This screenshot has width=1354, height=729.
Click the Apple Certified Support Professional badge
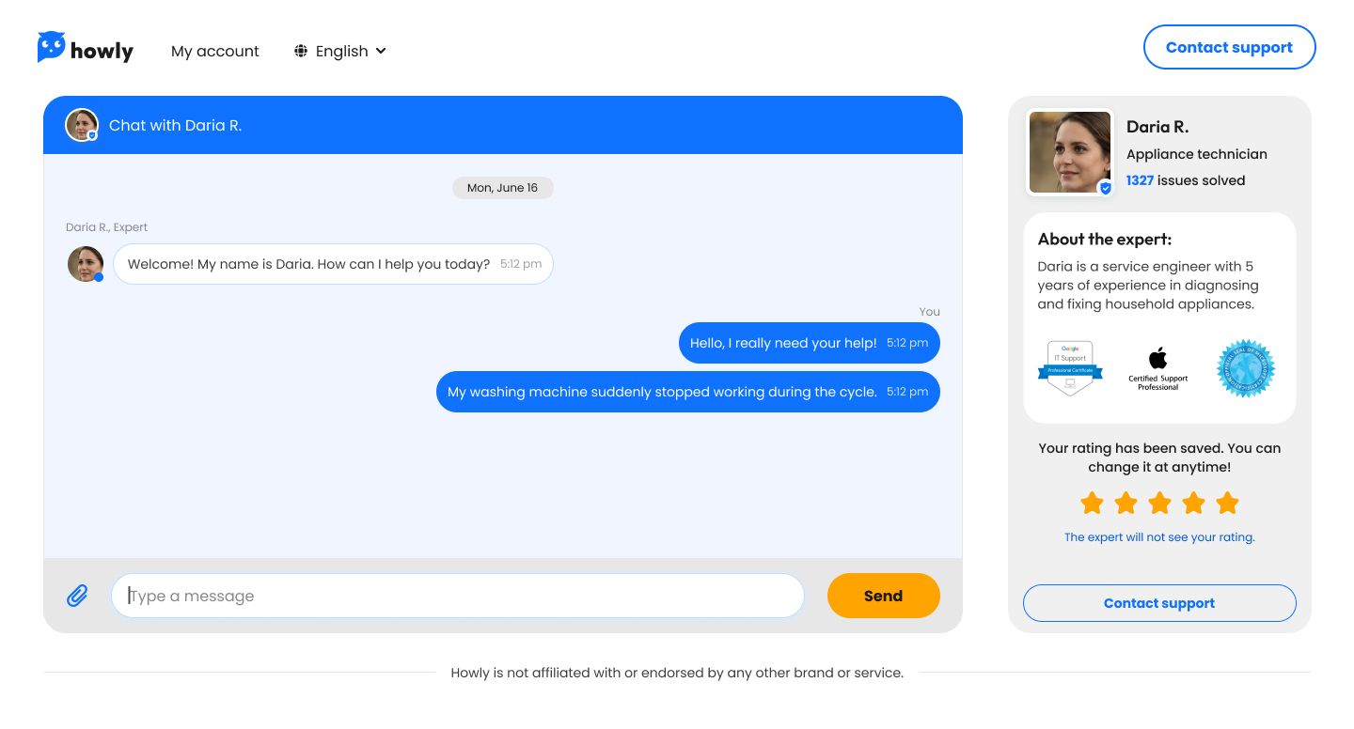[1157, 368]
